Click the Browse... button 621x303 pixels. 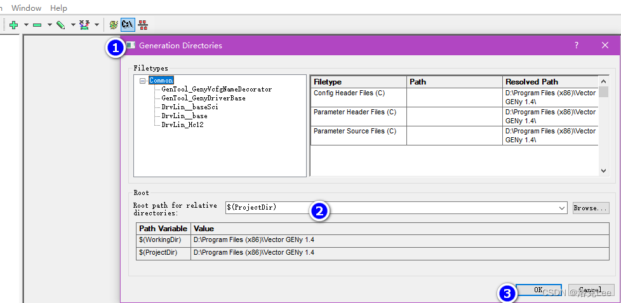click(591, 208)
